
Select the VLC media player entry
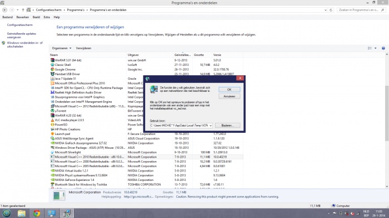[x=69, y=120]
